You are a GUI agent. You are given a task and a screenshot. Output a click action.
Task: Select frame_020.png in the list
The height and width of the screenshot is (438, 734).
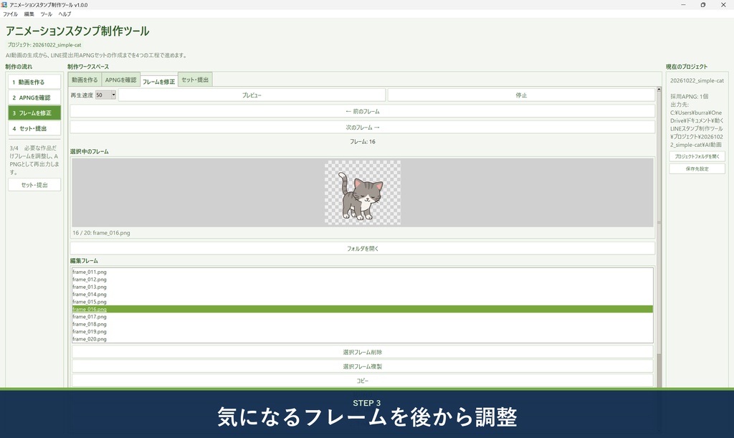click(362, 339)
